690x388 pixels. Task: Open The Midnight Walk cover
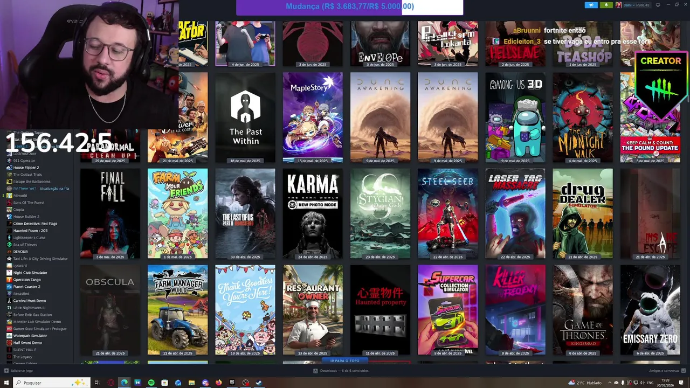583,117
